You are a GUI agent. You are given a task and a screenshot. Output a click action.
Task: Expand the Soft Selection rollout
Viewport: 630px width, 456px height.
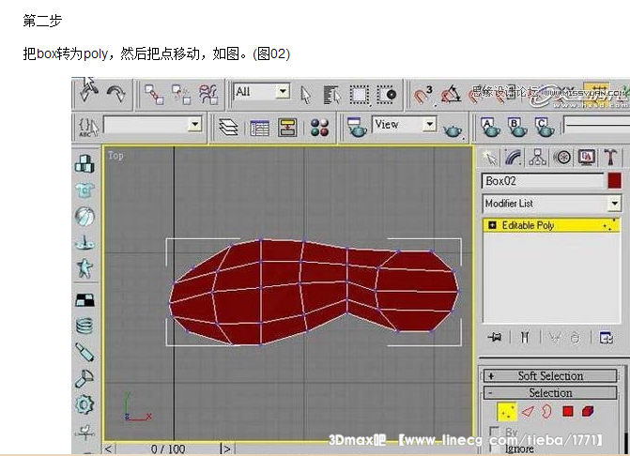(x=550, y=375)
